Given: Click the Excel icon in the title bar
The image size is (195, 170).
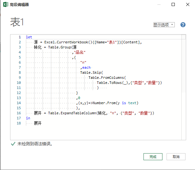Looking at the screenshot, I should coord(6,5).
